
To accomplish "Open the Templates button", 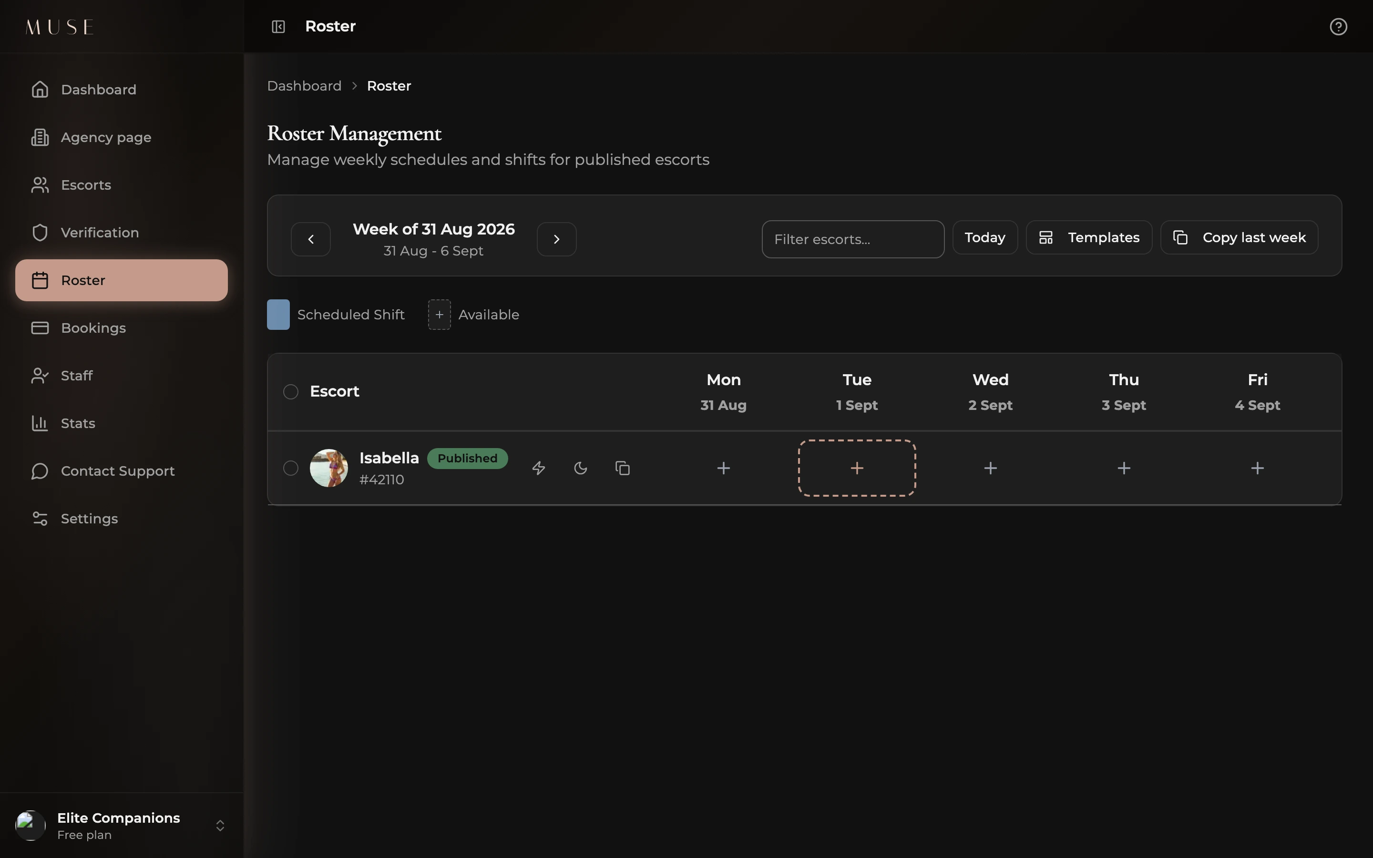I will point(1089,238).
